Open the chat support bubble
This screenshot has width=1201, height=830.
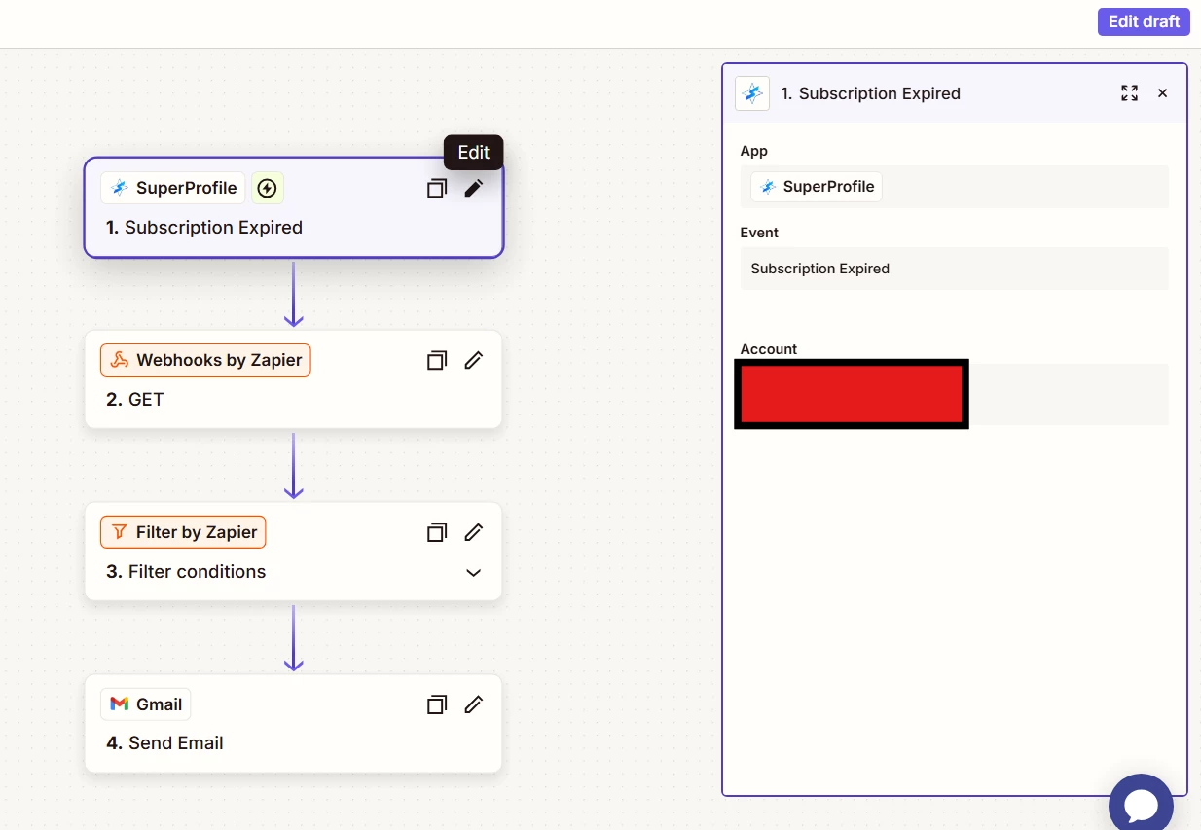click(x=1141, y=804)
